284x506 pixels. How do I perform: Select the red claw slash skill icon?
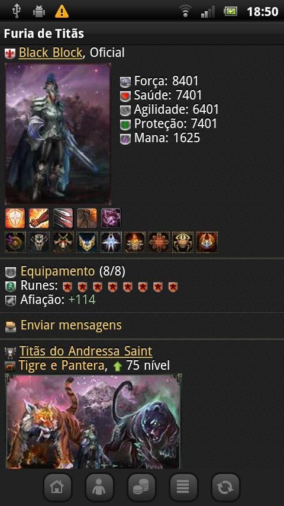(x=63, y=218)
